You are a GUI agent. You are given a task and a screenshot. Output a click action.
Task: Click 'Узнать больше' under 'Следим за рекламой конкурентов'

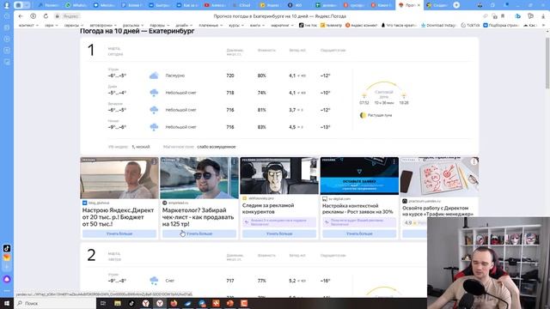(279, 233)
